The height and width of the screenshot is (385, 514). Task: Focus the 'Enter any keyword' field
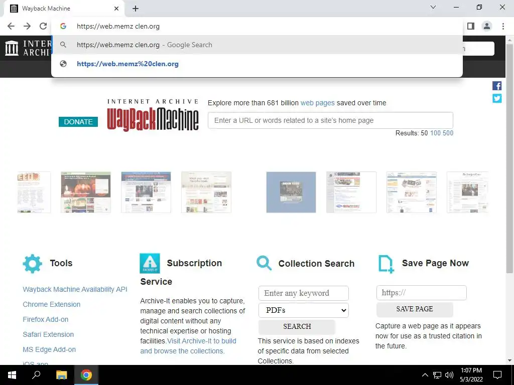click(x=304, y=293)
